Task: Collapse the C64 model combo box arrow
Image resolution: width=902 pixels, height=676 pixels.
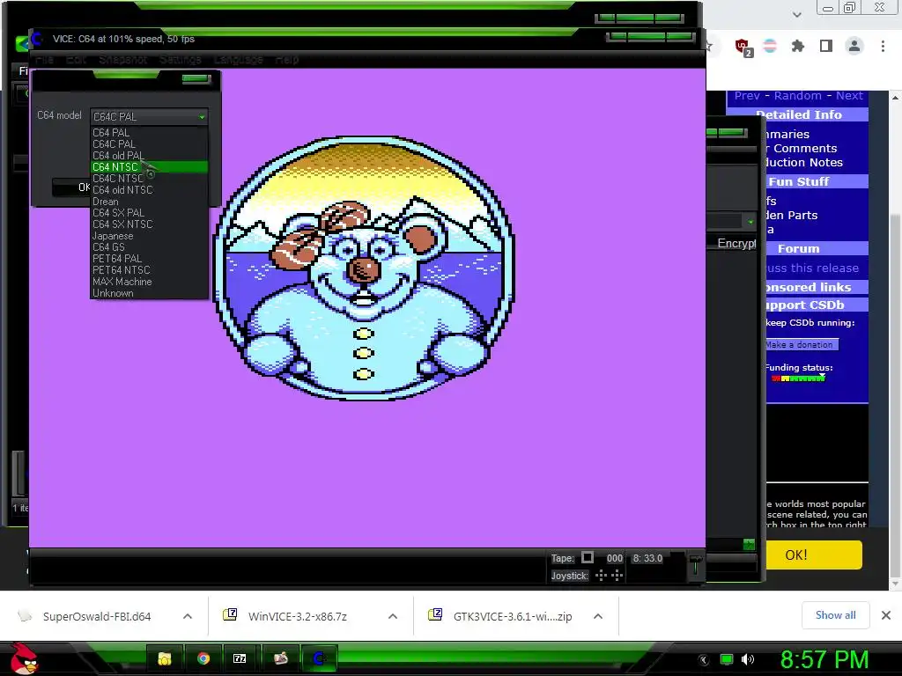Action: 202,117
